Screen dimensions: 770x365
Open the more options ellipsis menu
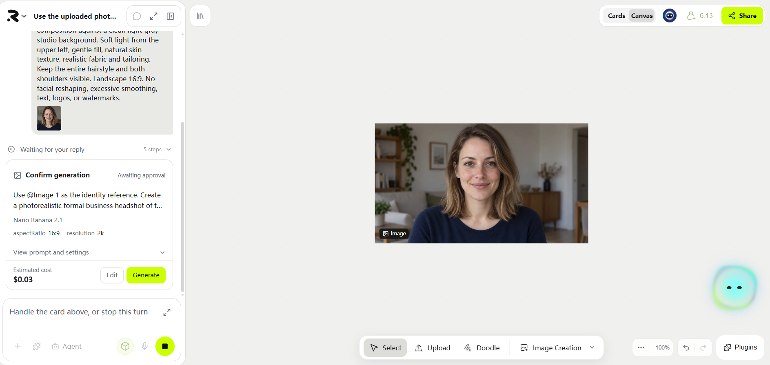pyautogui.click(x=641, y=348)
